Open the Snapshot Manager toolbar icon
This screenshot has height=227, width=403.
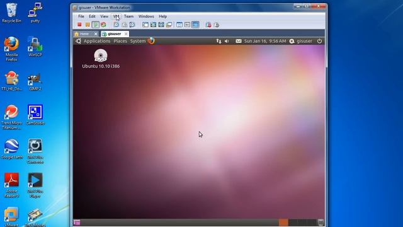pos(132,25)
